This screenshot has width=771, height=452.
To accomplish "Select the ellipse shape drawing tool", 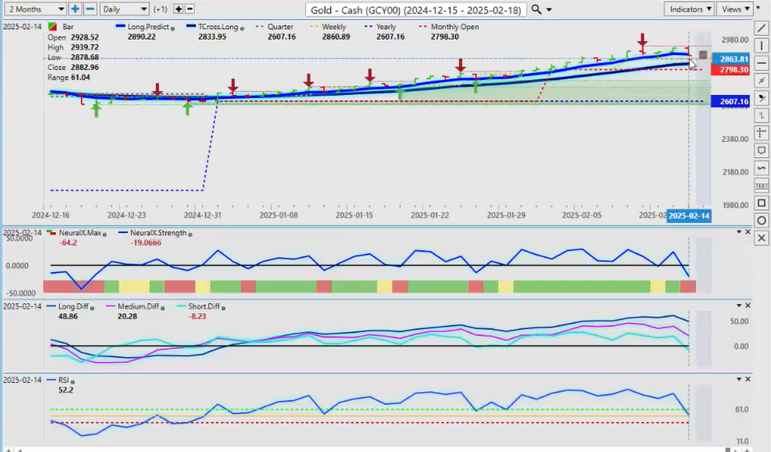I will tap(762, 221).
